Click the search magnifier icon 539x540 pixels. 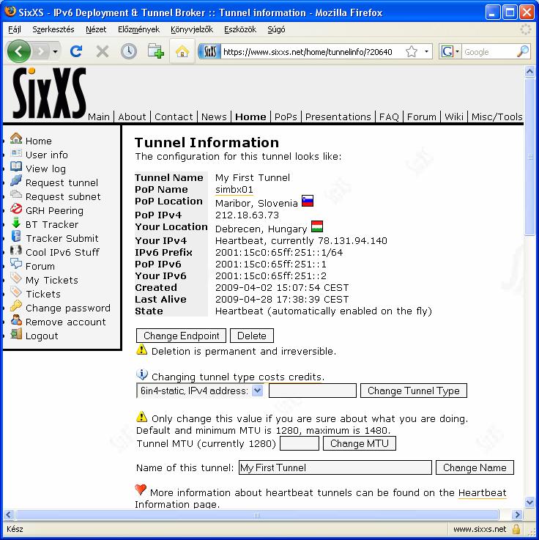point(523,52)
